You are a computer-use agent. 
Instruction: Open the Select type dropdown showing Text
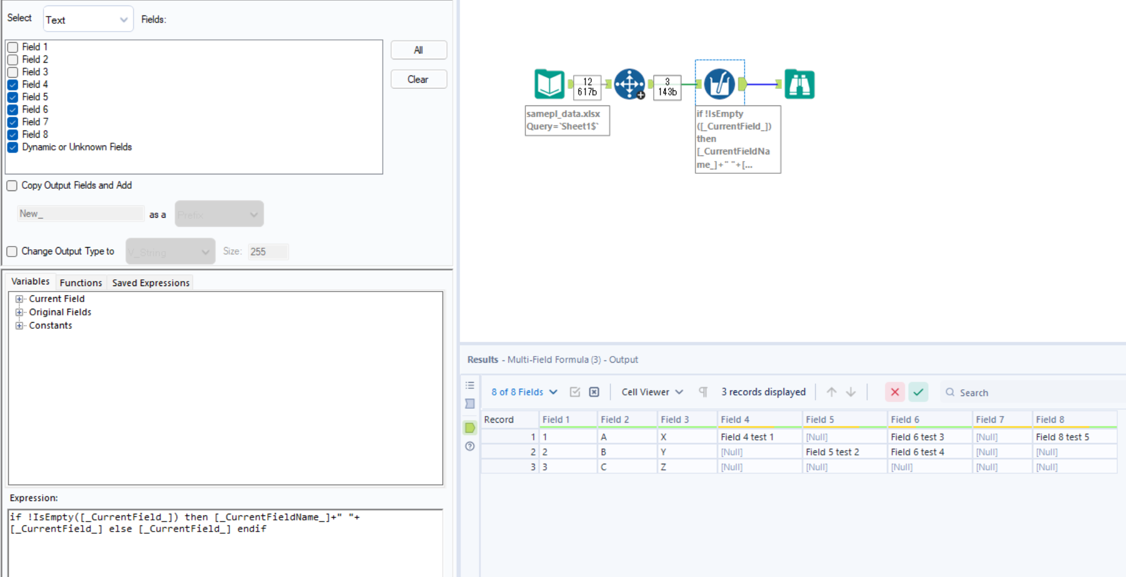88,18
